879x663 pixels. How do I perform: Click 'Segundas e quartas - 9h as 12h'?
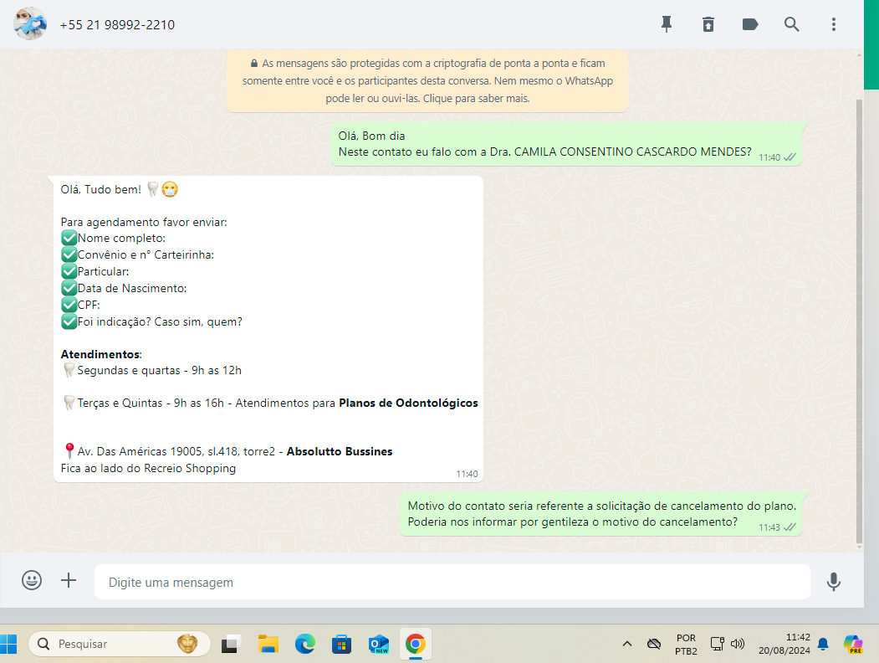152,370
